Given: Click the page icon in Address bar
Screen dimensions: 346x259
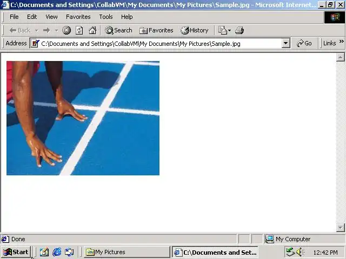Looking at the screenshot, I should pos(35,43).
